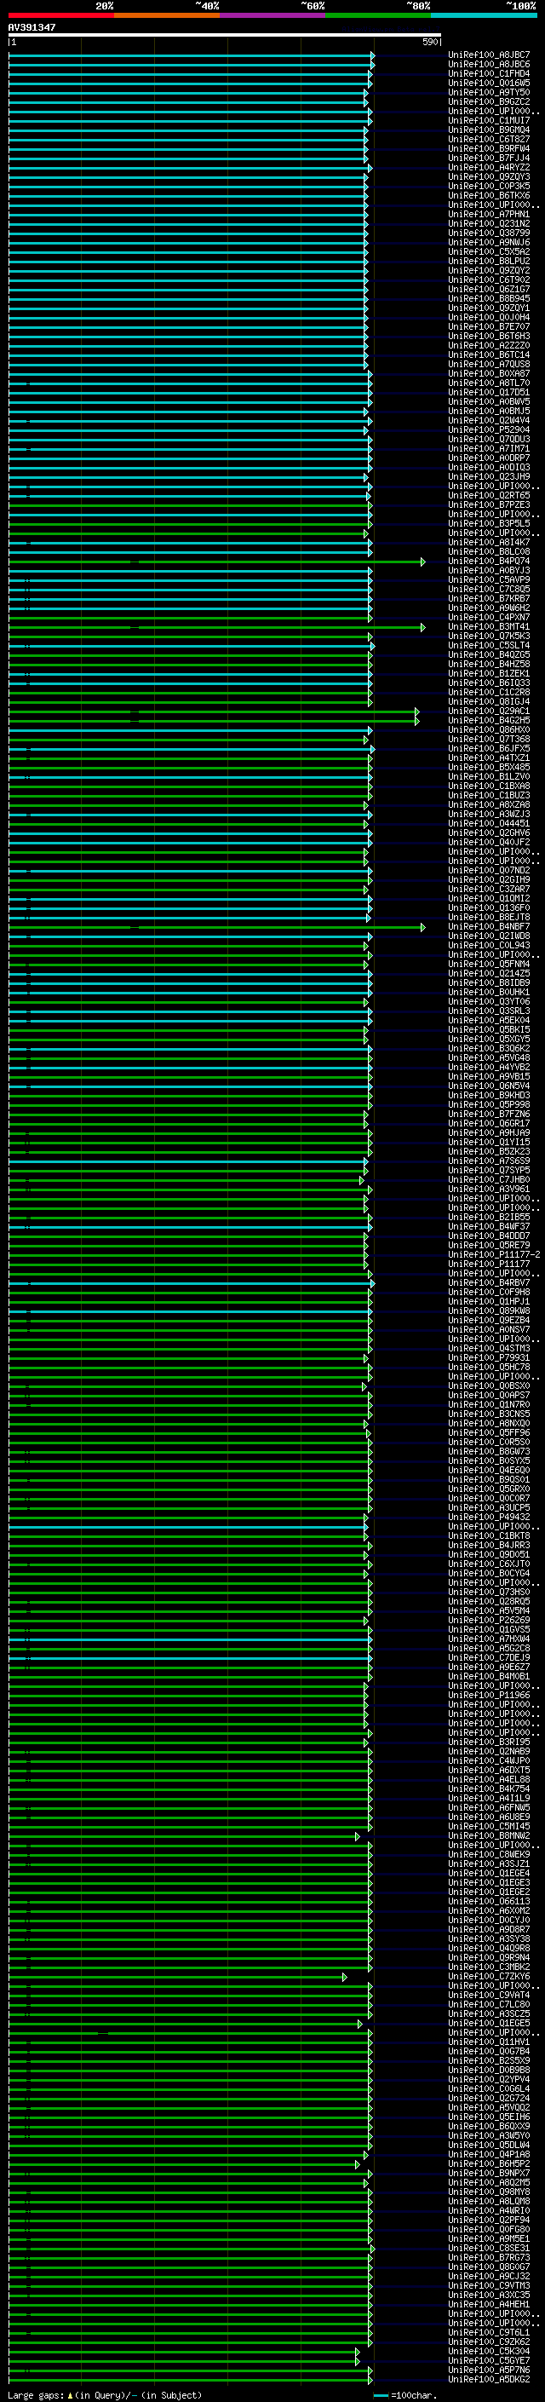Select hit label UniRef100_Q3SRL3

click(489, 1011)
